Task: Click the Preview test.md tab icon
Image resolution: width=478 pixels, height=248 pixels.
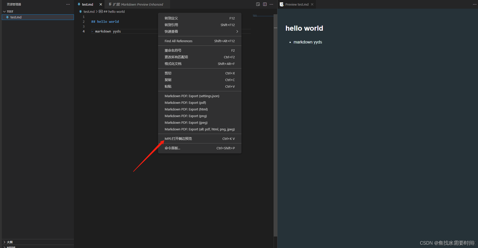Action: [282, 4]
